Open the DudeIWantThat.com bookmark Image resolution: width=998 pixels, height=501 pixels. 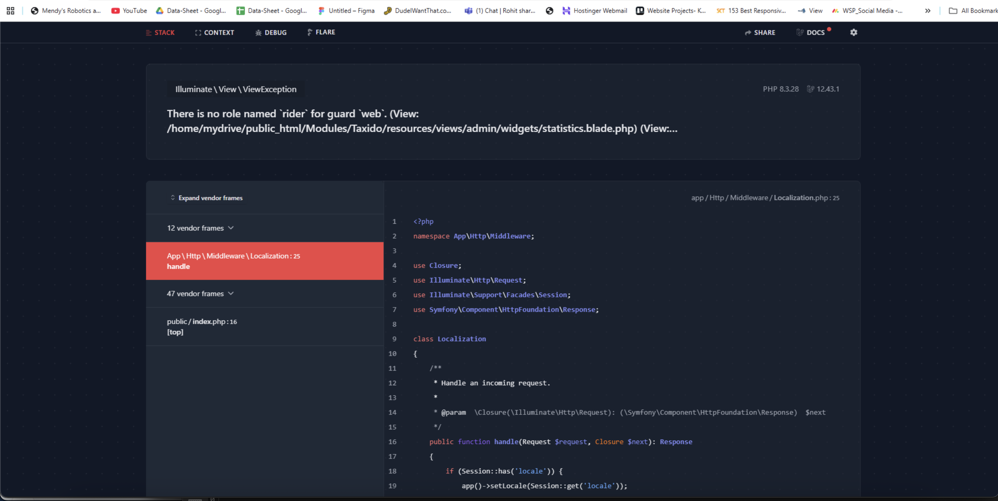click(418, 11)
